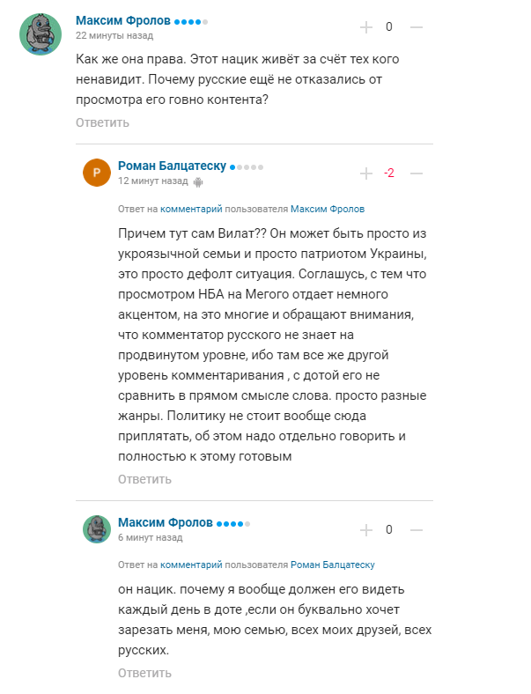Open Максим Фролов's avatar on top comment
This screenshot has height=694, width=531.
click(x=41, y=34)
